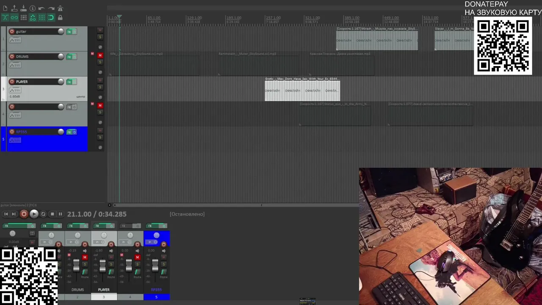Viewport: 542px width, 305px height.
Task: Toggle the transport Repeat loop button
Action: coord(43,214)
